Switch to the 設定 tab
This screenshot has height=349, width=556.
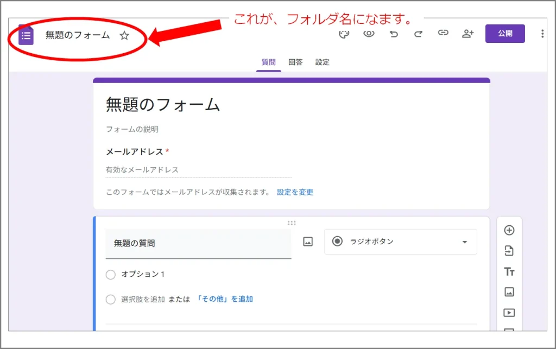(323, 62)
